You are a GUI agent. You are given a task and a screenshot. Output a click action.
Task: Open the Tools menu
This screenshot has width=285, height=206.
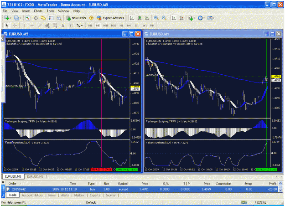click(x=50, y=11)
